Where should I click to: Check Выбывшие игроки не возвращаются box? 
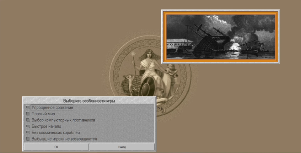[28, 138]
